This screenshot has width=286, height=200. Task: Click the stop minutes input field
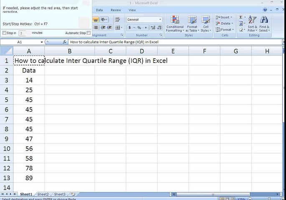(25, 33)
